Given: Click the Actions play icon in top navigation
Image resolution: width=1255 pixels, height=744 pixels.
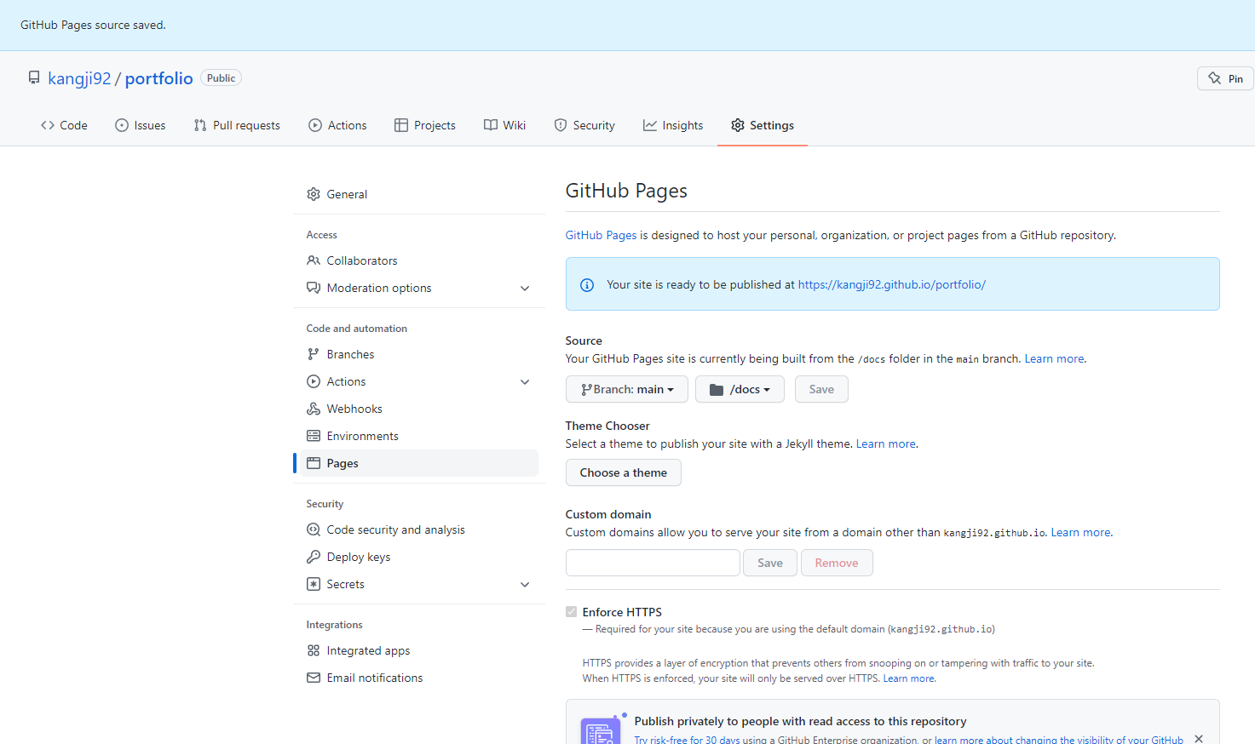Looking at the screenshot, I should click(315, 125).
